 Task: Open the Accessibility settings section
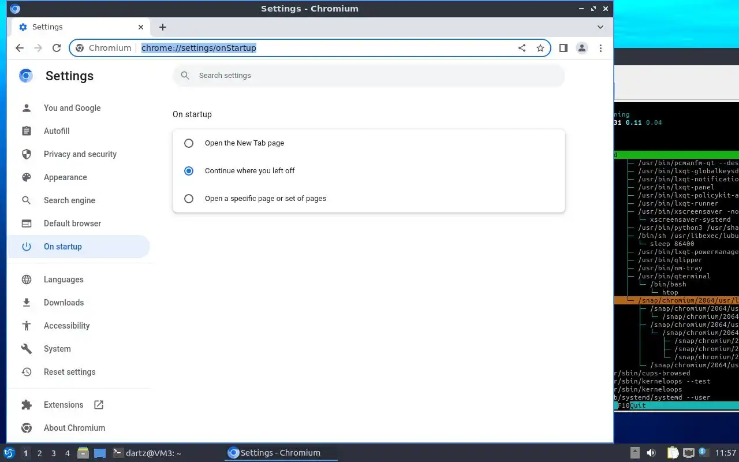pos(79,326)
